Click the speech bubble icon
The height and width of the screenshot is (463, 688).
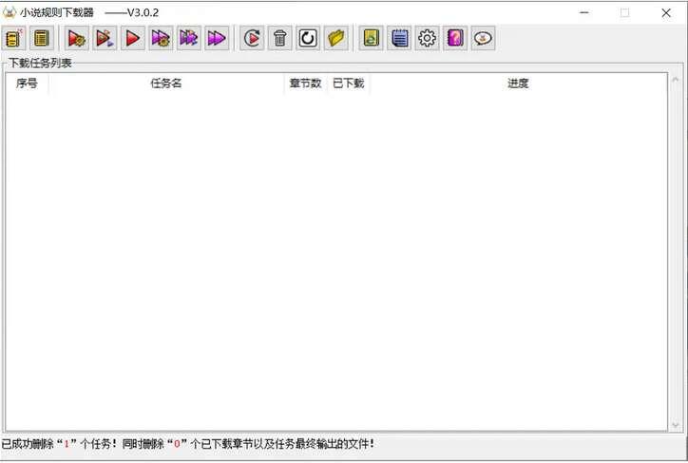click(x=483, y=38)
